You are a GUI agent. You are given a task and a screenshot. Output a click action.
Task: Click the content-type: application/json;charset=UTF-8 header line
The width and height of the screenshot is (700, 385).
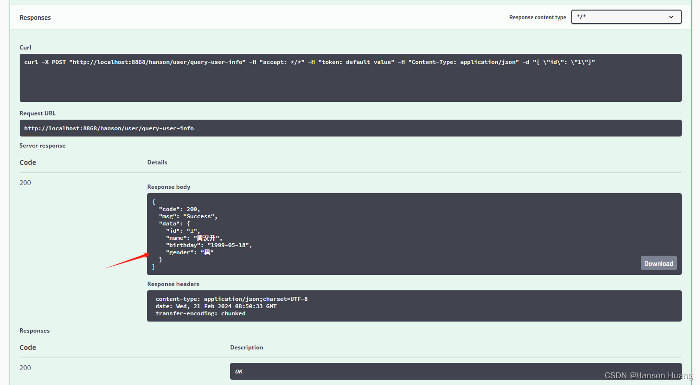point(232,299)
